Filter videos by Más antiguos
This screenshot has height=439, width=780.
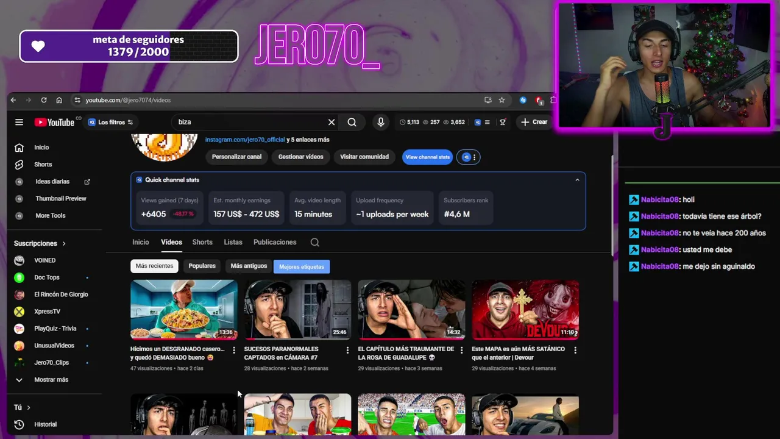tap(249, 266)
